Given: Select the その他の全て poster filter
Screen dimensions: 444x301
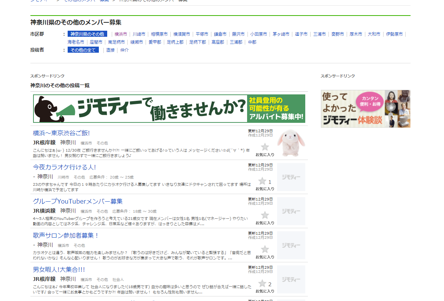Looking at the screenshot, I should tap(83, 50).
